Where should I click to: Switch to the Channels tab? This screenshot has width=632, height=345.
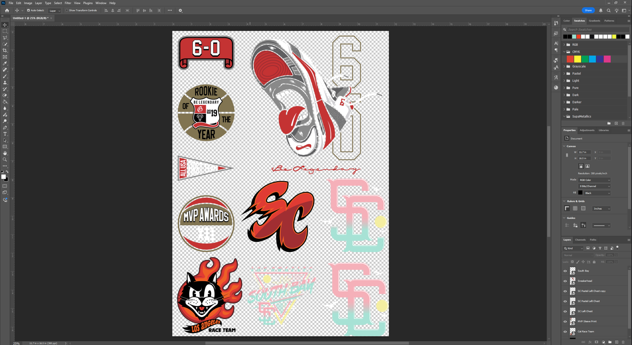[580, 239]
